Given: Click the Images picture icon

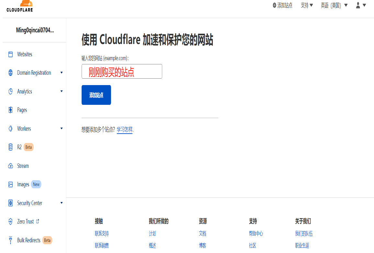Looking at the screenshot, I should 10,184.
